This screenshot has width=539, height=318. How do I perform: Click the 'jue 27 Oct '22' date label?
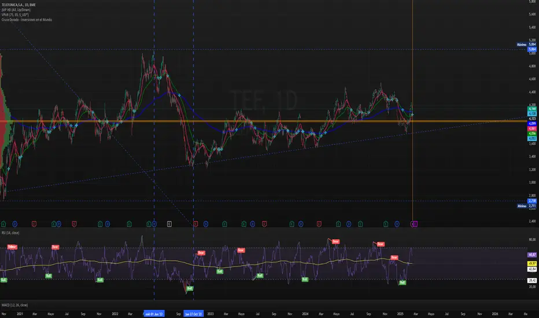point(194,314)
